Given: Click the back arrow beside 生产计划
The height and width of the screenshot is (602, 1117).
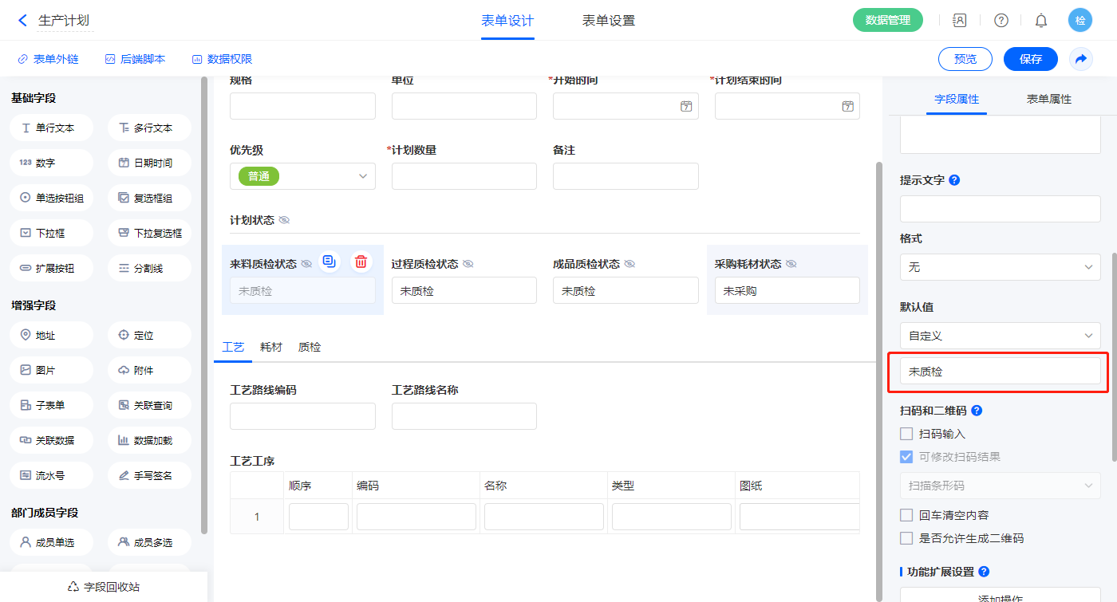Looking at the screenshot, I should click(22, 21).
